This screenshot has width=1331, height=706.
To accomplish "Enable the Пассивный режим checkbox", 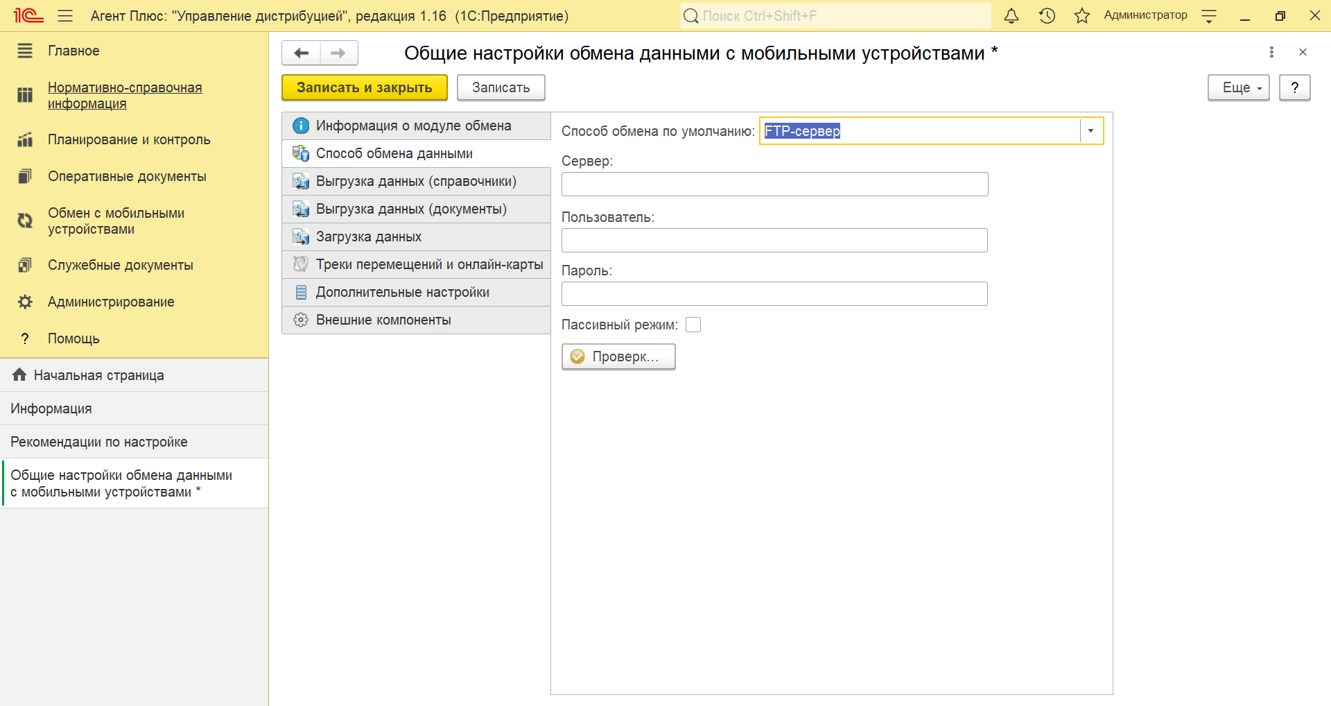I will (693, 325).
